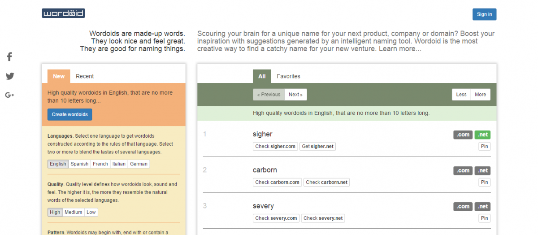Toggle the German language option

pos(139,164)
